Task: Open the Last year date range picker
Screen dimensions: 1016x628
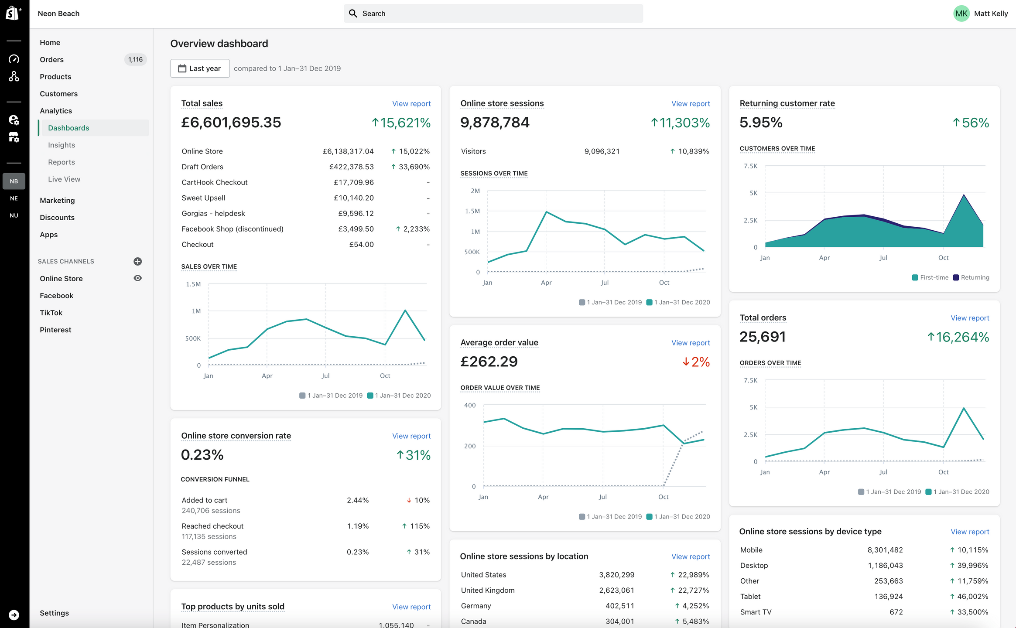Action: click(200, 68)
